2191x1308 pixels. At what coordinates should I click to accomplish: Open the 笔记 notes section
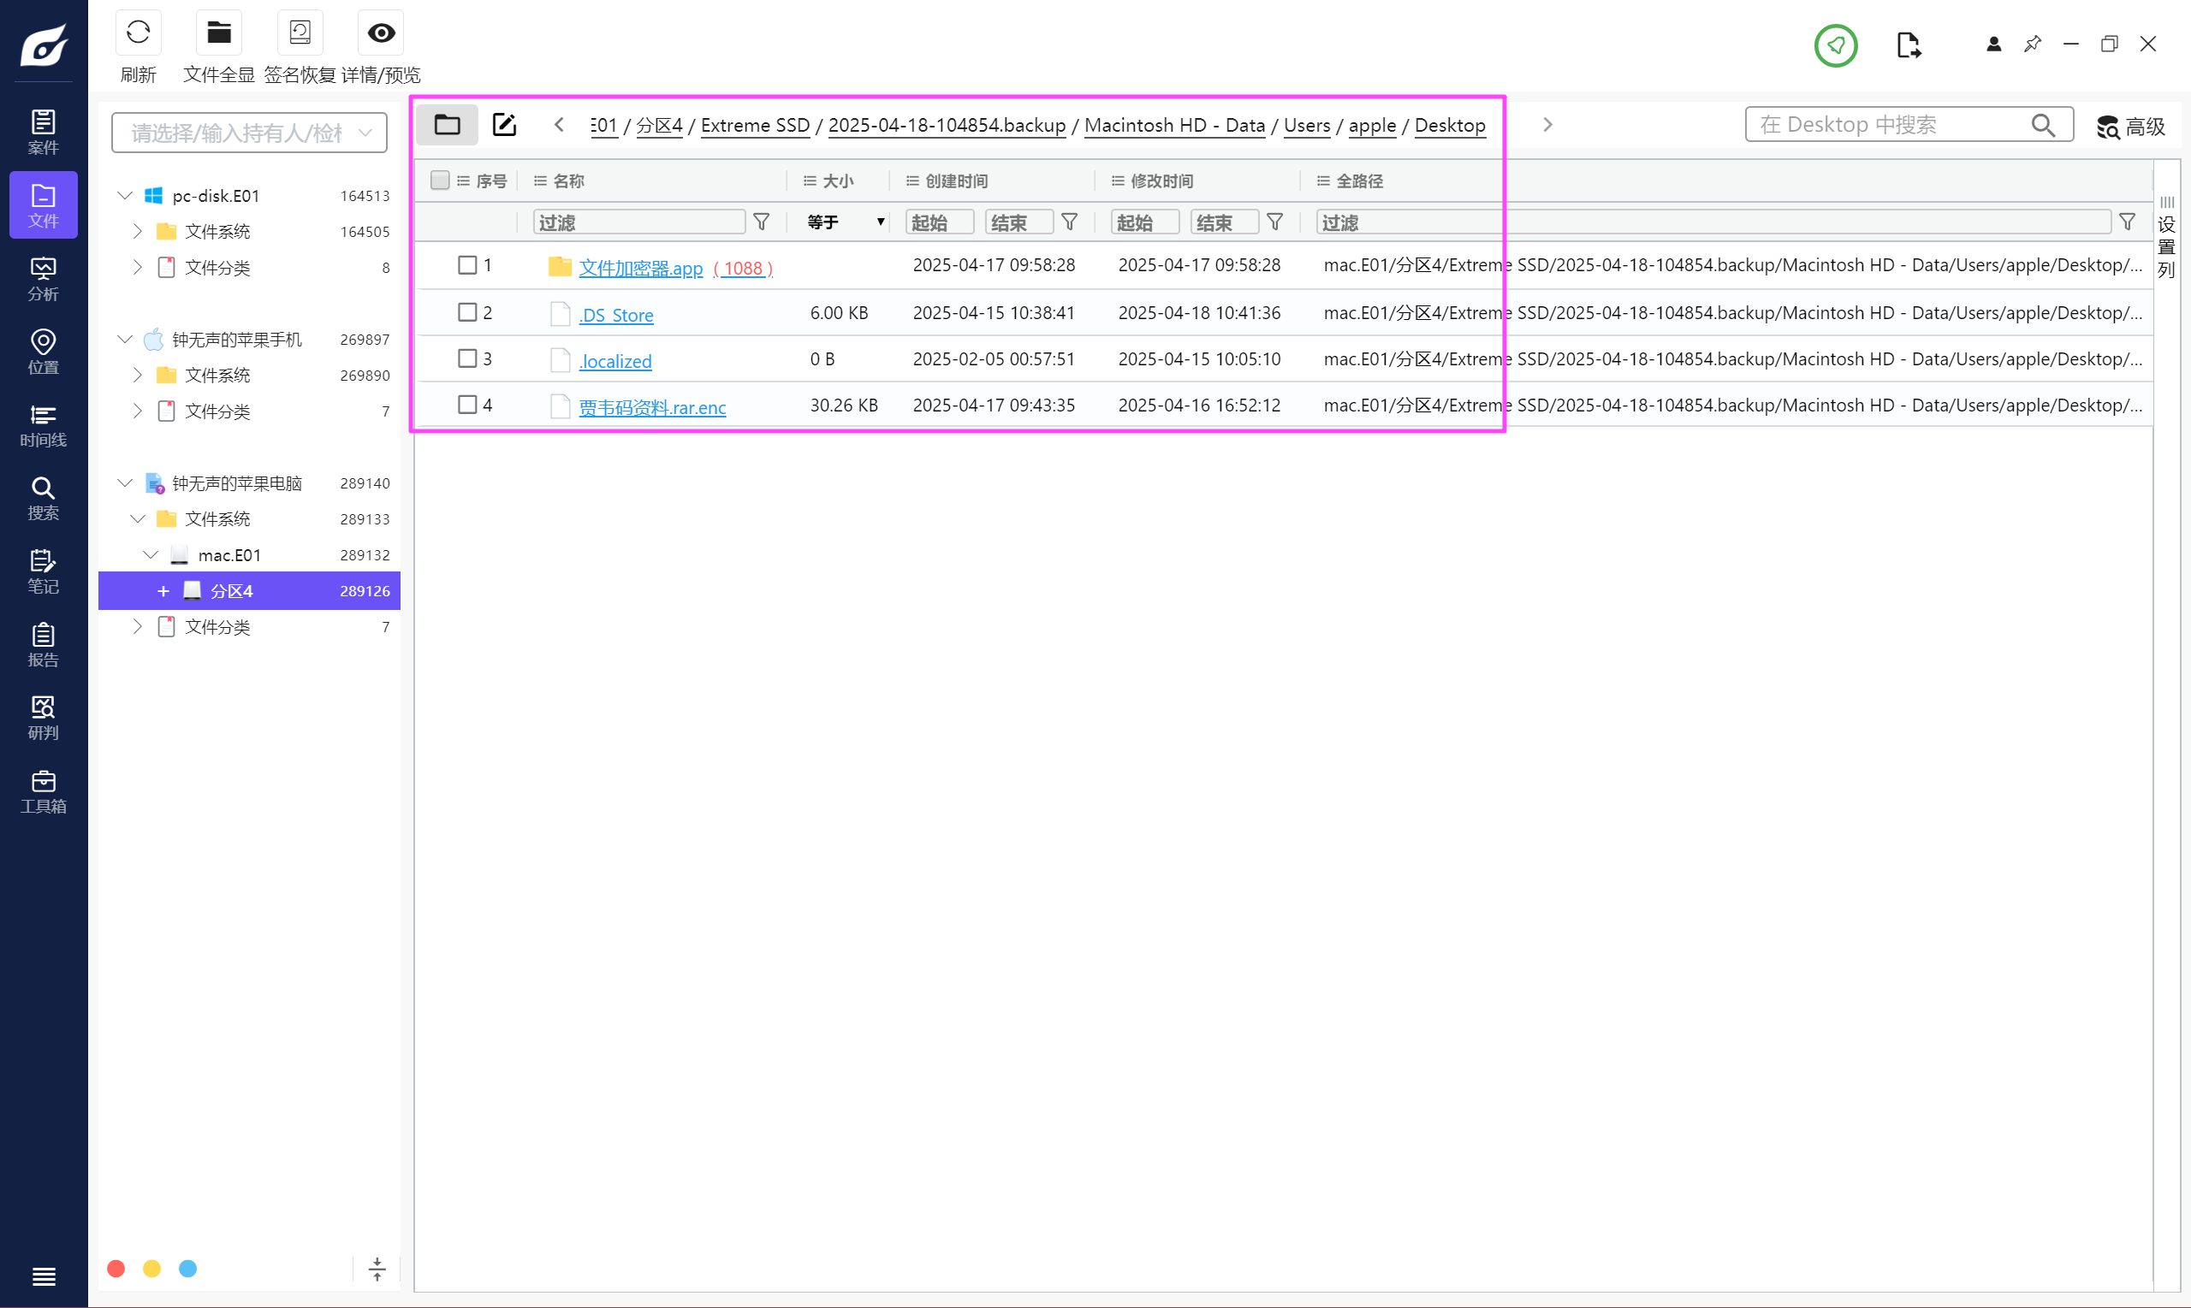click(43, 571)
